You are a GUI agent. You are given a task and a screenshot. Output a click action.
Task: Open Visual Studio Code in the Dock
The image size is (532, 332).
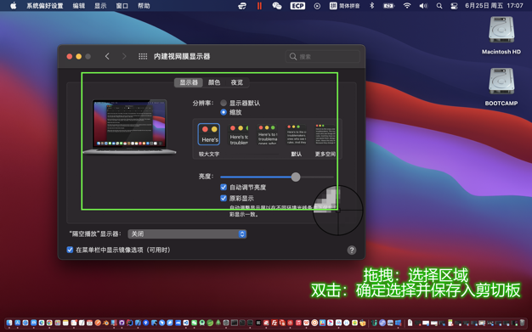pos(185,323)
